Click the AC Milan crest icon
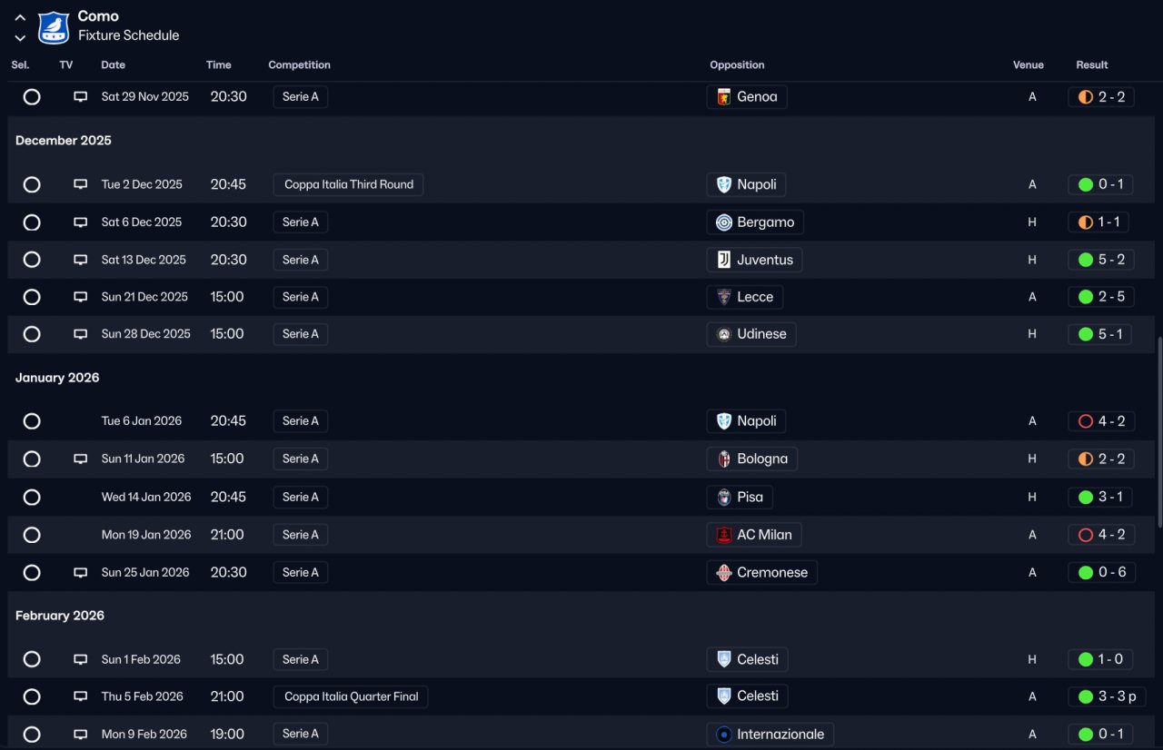Image resolution: width=1163 pixels, height=750 pixels. point(724,535)
